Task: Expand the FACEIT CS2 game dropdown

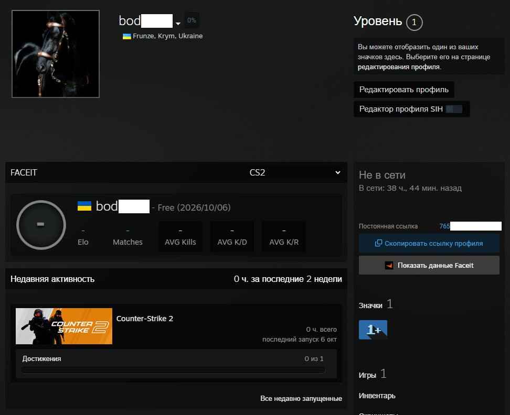Action: point(295,172)
